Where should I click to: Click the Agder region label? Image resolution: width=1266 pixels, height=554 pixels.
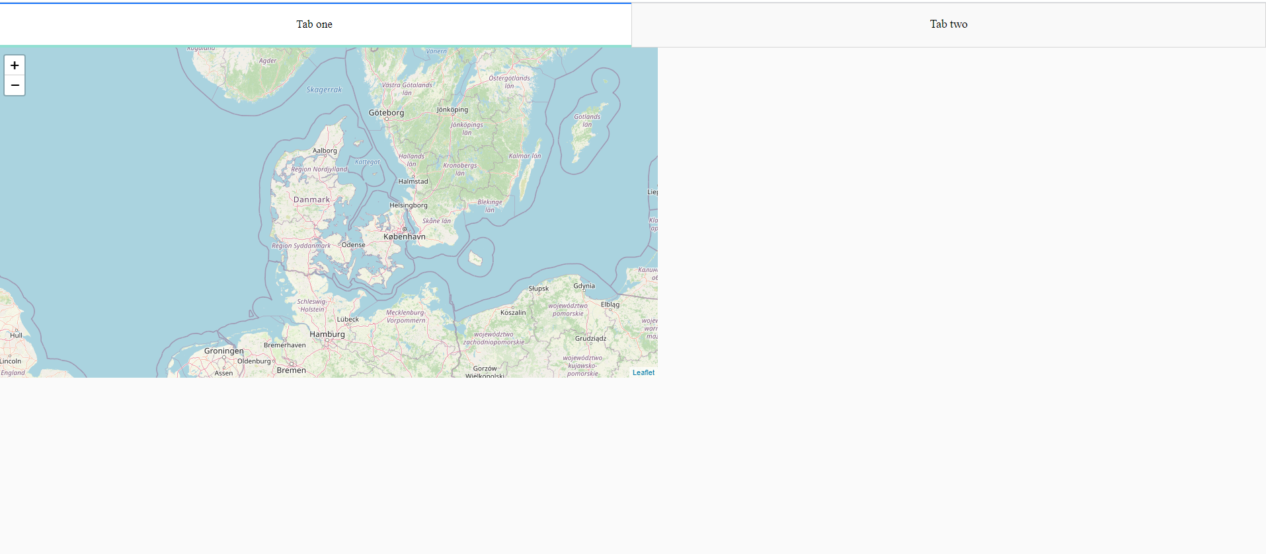point(268,61)
